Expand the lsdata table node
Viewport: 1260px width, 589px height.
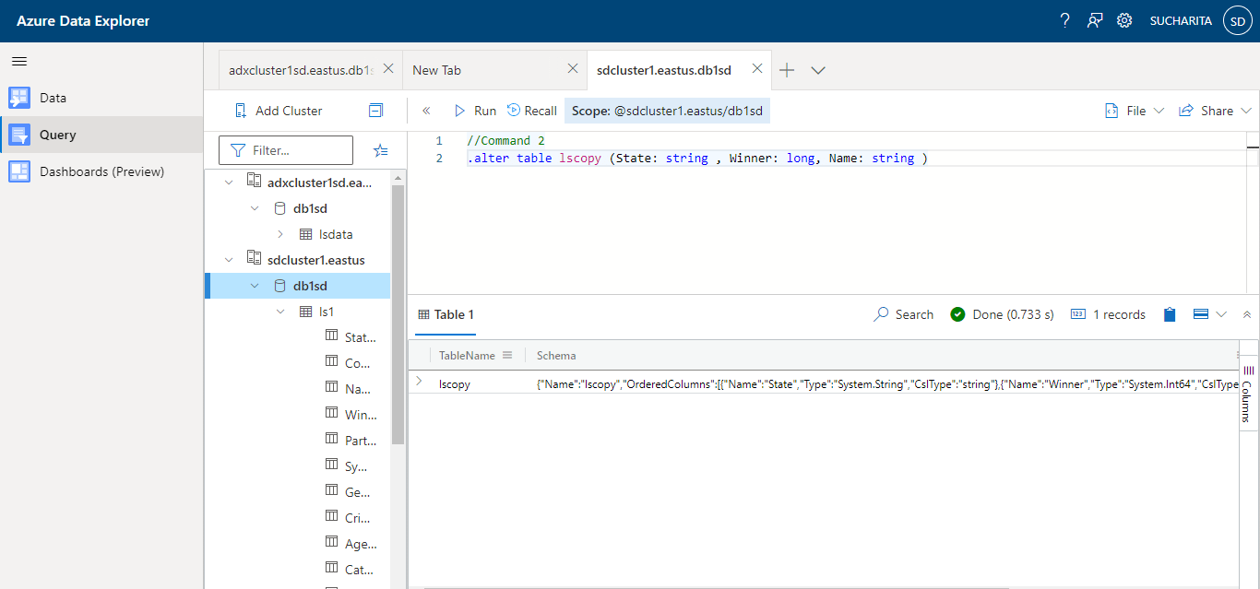280,234
